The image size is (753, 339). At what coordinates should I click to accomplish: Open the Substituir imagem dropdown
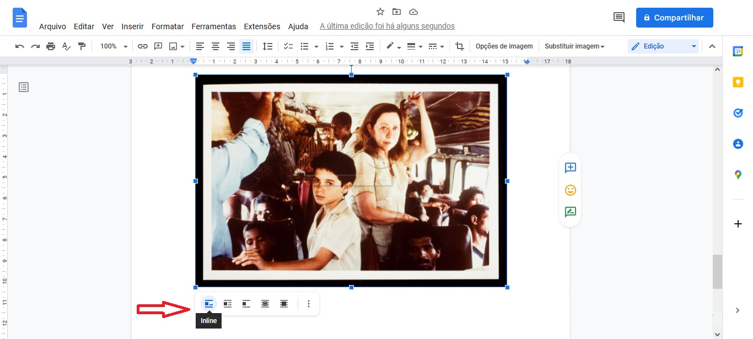click(x=574, y=46)
